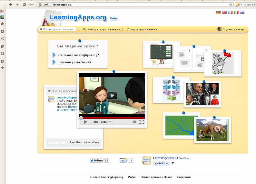256x184 pixels.
Task: Click the Yandex icon in the browser sidebar
Action: (2, 11)
